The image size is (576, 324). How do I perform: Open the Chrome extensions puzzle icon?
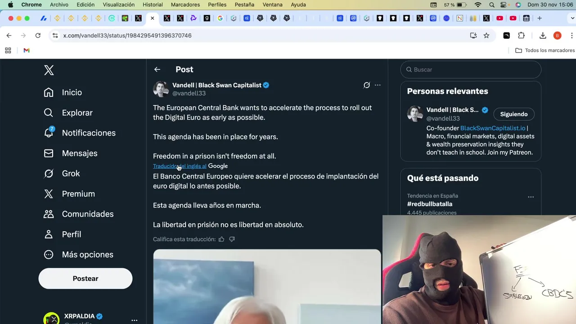521,35
